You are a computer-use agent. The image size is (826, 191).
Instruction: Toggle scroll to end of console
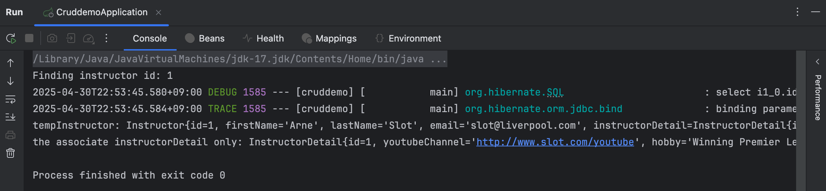(10, 117)
